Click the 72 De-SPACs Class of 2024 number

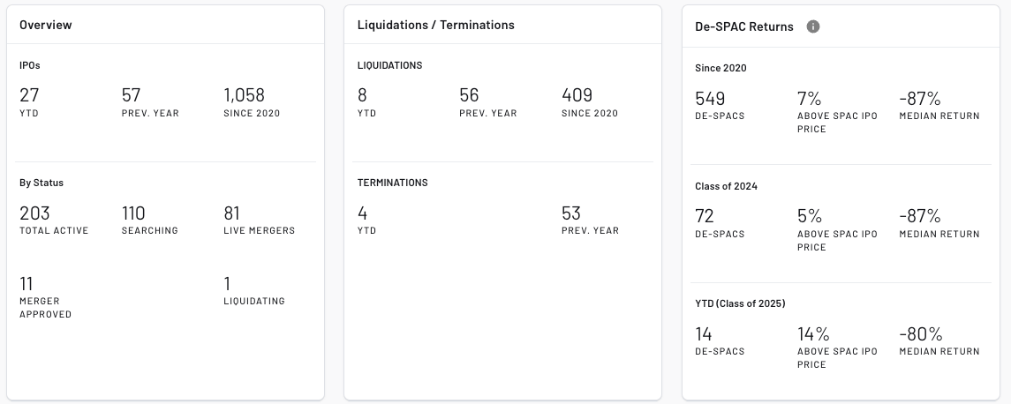[x=705, y=217]
